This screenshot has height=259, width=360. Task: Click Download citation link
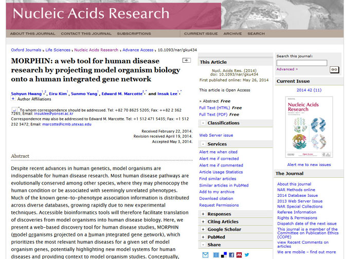216,198
